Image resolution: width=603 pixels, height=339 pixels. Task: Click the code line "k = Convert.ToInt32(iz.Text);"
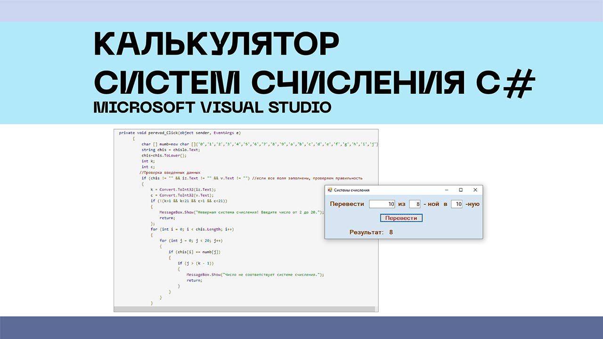[x=183, y=189]
